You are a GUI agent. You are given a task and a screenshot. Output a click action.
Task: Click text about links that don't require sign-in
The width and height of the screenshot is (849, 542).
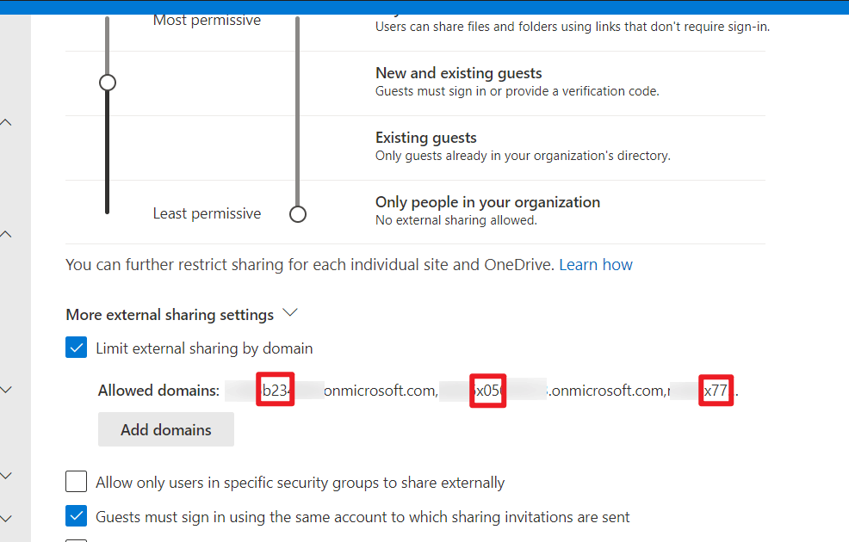click(x=573, y=27)
